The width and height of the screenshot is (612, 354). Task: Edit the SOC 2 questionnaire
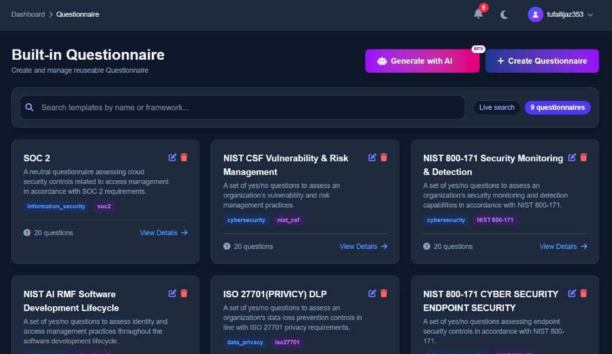172,157
